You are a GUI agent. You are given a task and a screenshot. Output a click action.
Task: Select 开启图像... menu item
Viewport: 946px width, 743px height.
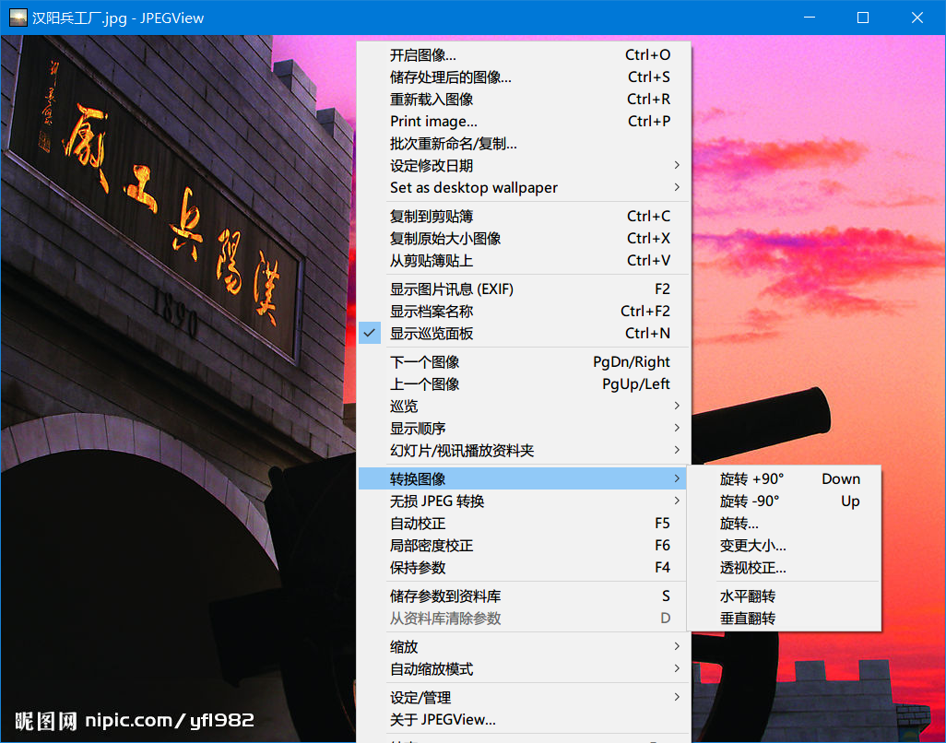click(x=422, y=55)
